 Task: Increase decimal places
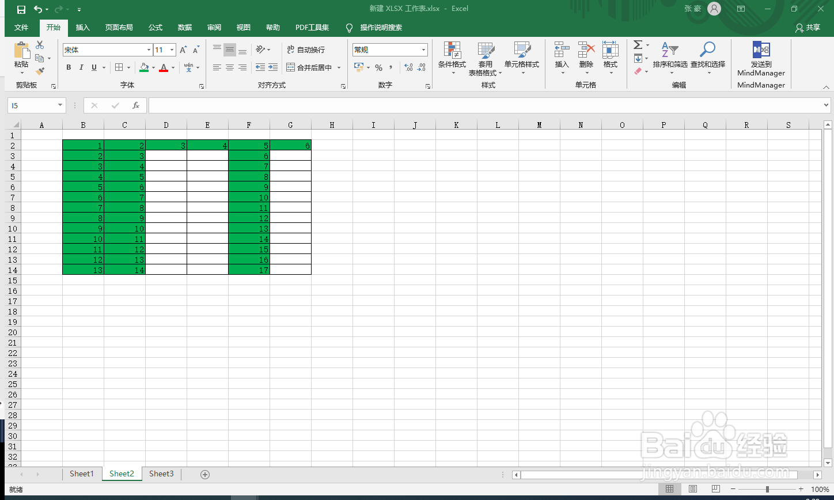pos(408,67)
